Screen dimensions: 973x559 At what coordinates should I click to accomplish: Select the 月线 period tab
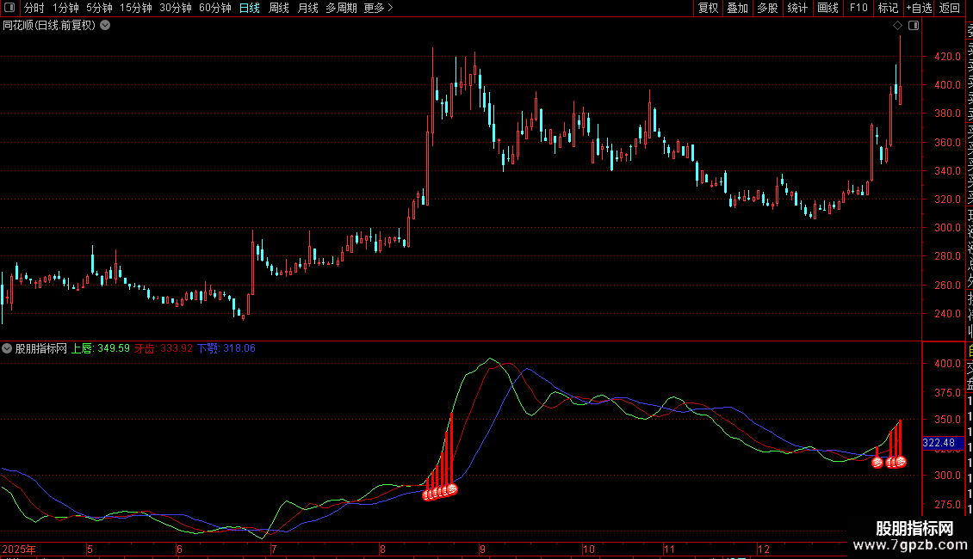[307, 8]
